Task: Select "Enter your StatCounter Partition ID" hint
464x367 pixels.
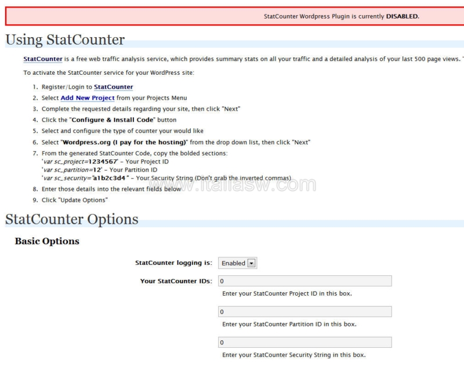Action: coord(289,324)
